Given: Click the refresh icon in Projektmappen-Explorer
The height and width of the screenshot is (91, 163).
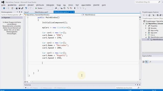Looking at the screenshot, I should 158,15.
